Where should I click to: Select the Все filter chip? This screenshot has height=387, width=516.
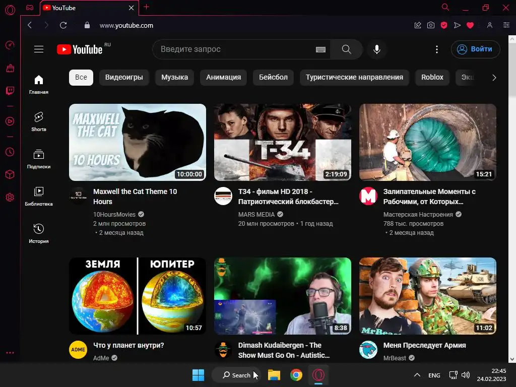(81, 77)
